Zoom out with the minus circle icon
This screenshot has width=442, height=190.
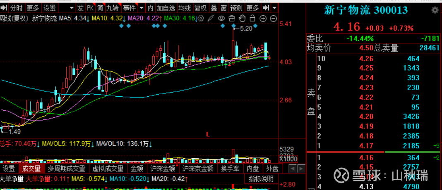pos(273,19)
